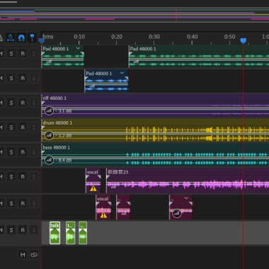The width and height of the screenshot is (269, 269).
Task: Solo the green Pad 48000 1 track
Action: (11, 54)
